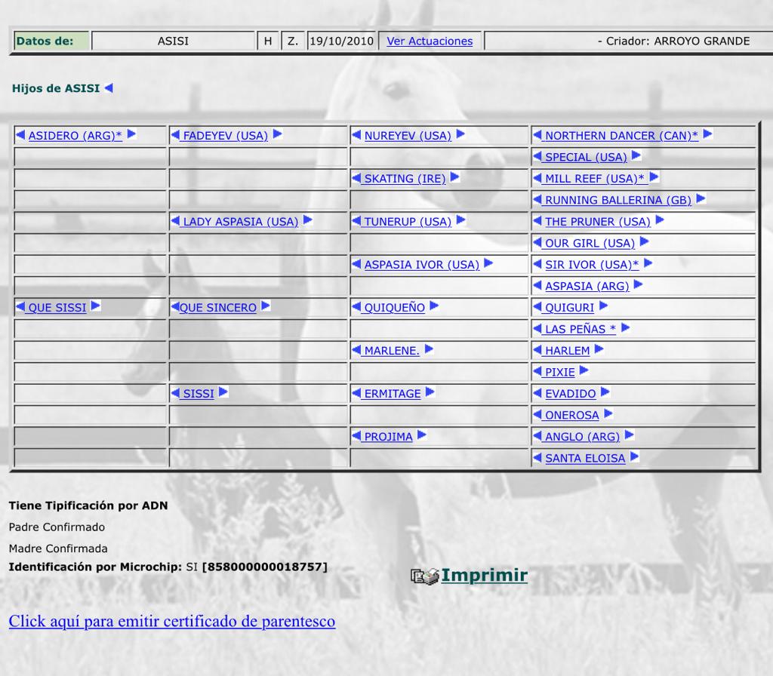Click the right arrow after QUE SISSI
773x676 pixels.
pyautogui.click(x=96, y=306)
